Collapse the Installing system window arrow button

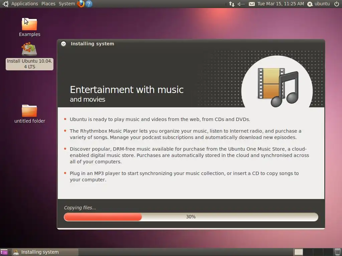click(x=63, y=44)
